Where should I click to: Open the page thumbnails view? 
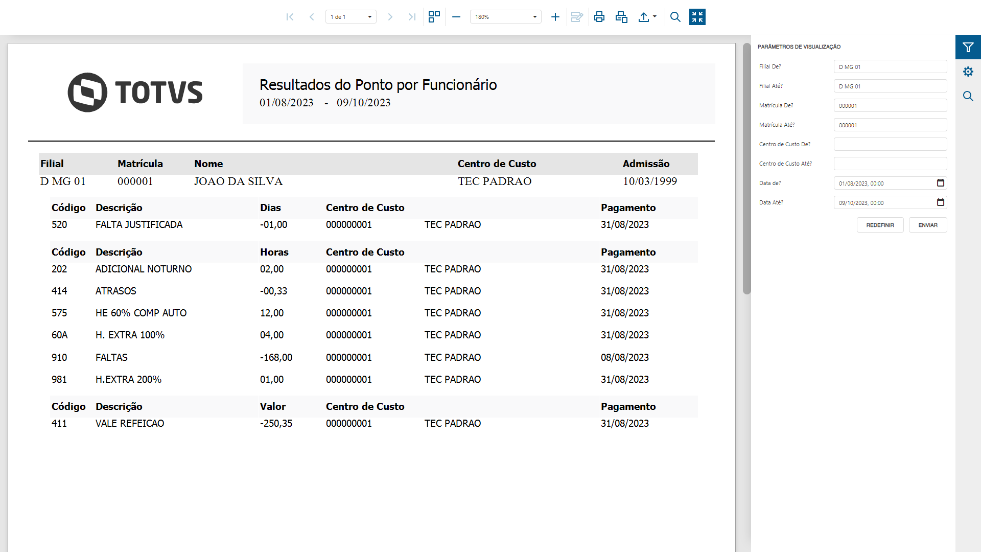click(x=434, y=17)
